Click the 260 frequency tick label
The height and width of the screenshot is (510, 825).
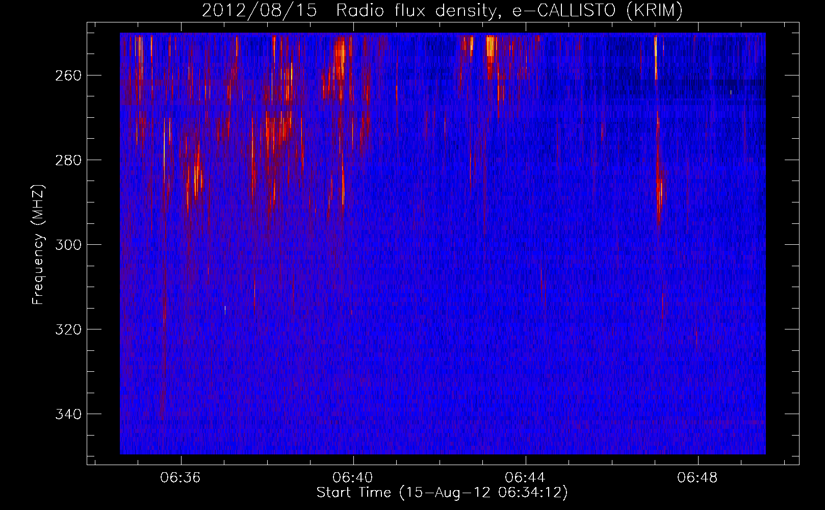tap(67, 75)
